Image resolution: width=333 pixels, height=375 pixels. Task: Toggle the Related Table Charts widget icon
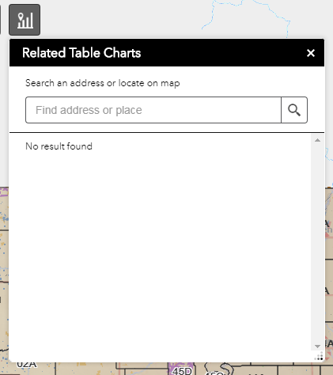pos(25,20)
